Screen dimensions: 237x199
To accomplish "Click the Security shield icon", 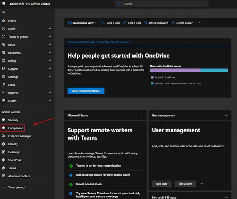I will (4, 120).
